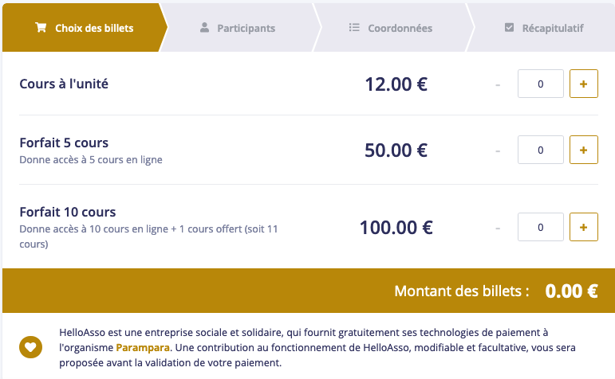Increase quantity for Cours à l'unité
The image size is (615, 379).
[583, 84]
